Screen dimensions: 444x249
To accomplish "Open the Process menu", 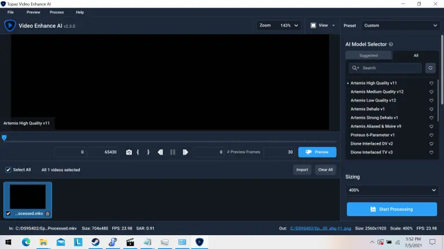I will tap(57, 13).
